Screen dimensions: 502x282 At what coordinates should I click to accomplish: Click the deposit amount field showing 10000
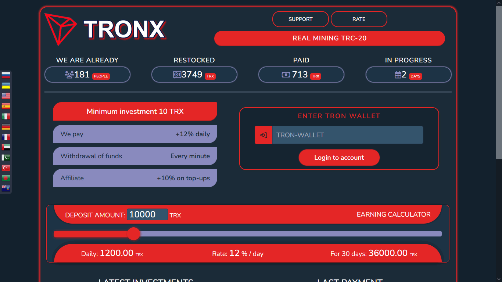(x=147, y=214)
